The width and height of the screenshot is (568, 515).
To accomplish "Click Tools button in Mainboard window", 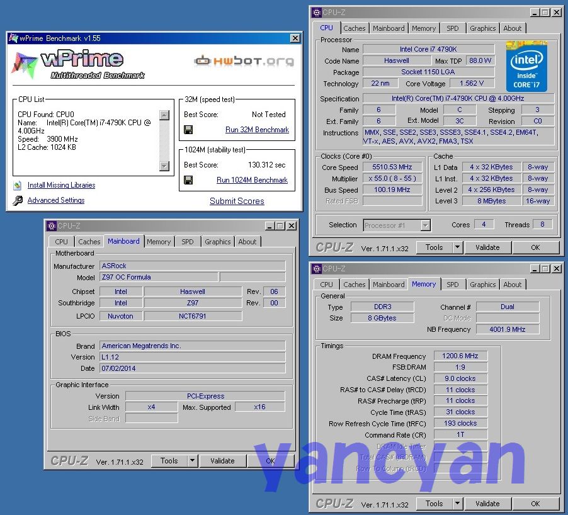I will point(169,461).
